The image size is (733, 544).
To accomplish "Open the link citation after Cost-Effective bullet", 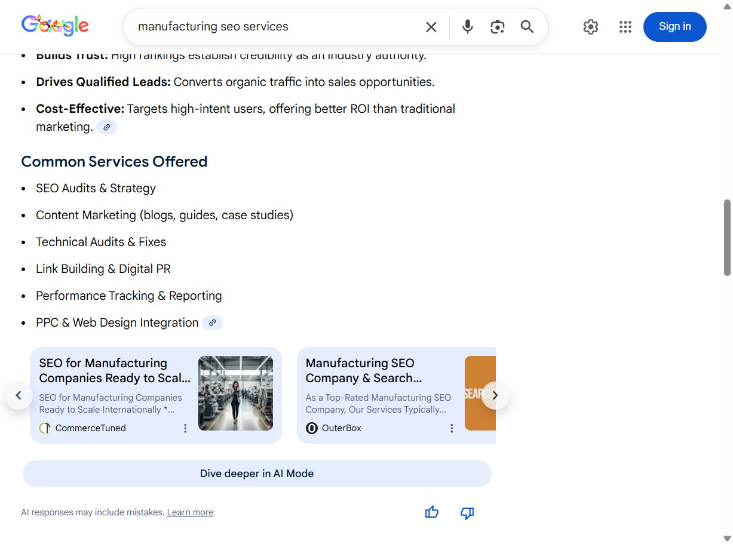I will pos(106,127).
